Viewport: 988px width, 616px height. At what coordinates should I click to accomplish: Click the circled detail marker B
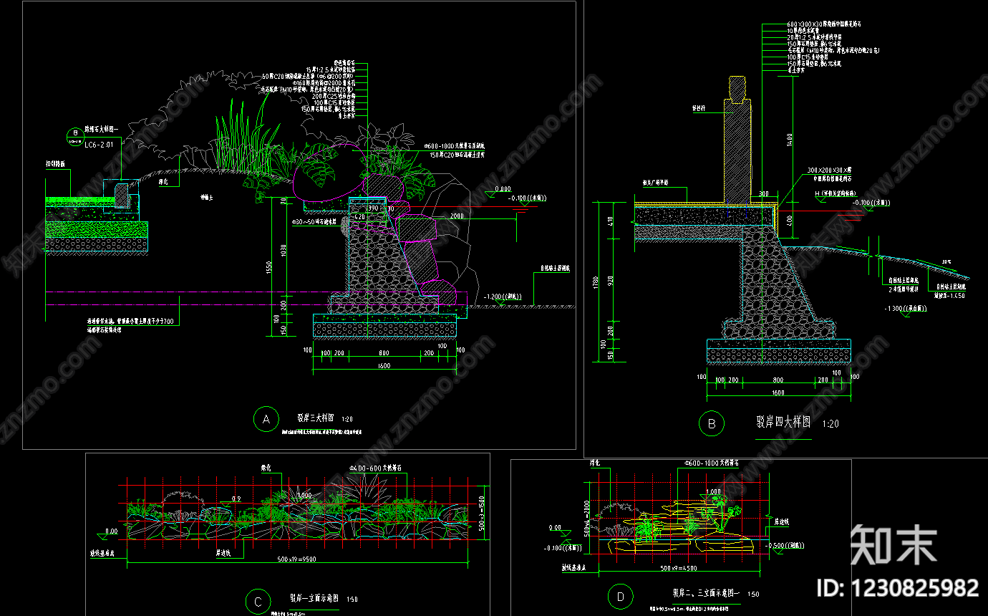(712, 424)
